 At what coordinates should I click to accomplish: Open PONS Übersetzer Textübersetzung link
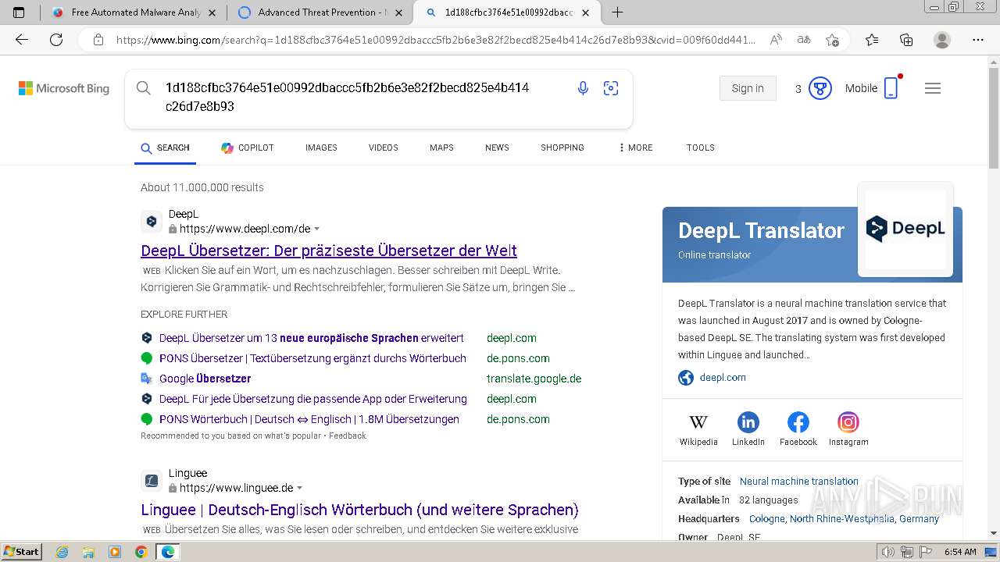[x=312, y=358]
